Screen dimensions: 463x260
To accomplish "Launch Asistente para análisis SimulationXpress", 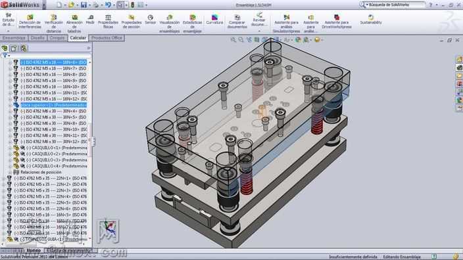I will tap(286, 23).
